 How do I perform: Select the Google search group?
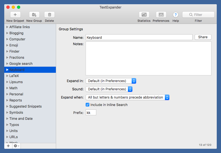pos(21,63)
